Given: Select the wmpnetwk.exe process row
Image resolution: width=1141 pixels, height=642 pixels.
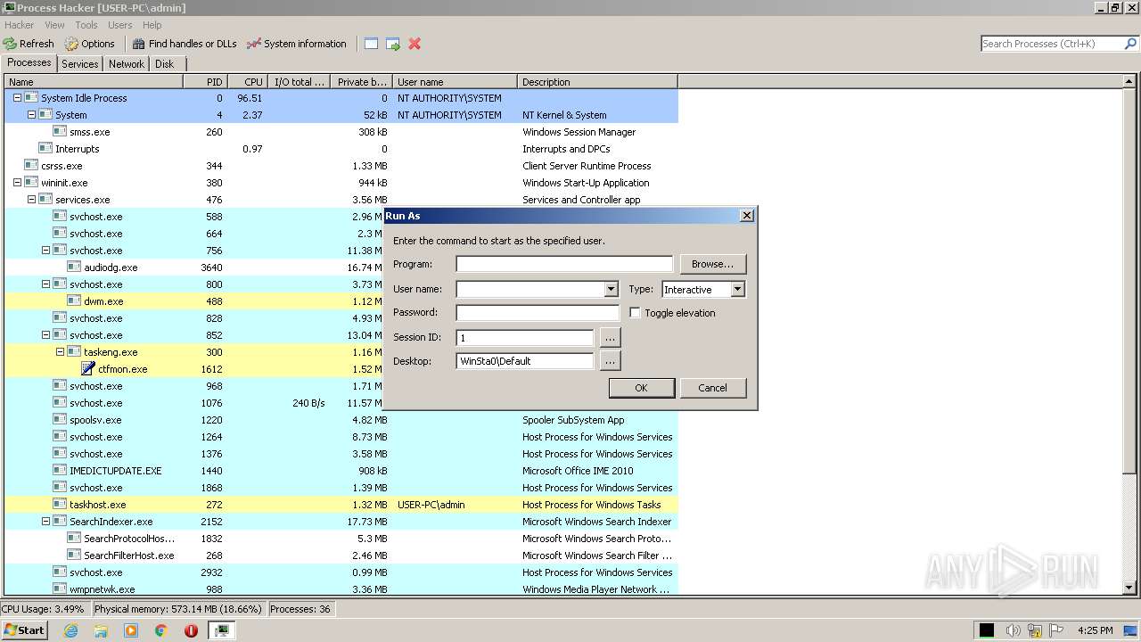Looking at the screenshot, I should [x=341, y=588].
